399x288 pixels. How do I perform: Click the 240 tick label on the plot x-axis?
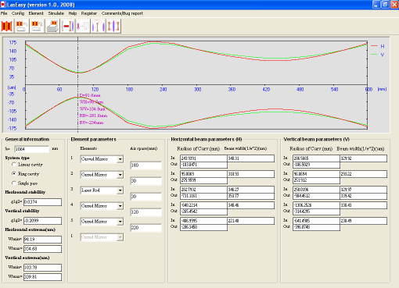tap(164, 89)
